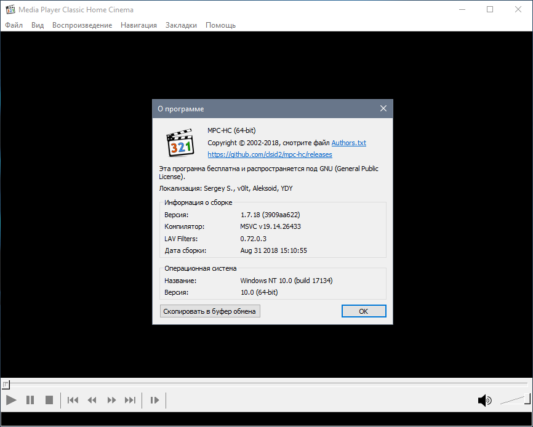Mute audio with the speaker icon

(x=485, y=401)
